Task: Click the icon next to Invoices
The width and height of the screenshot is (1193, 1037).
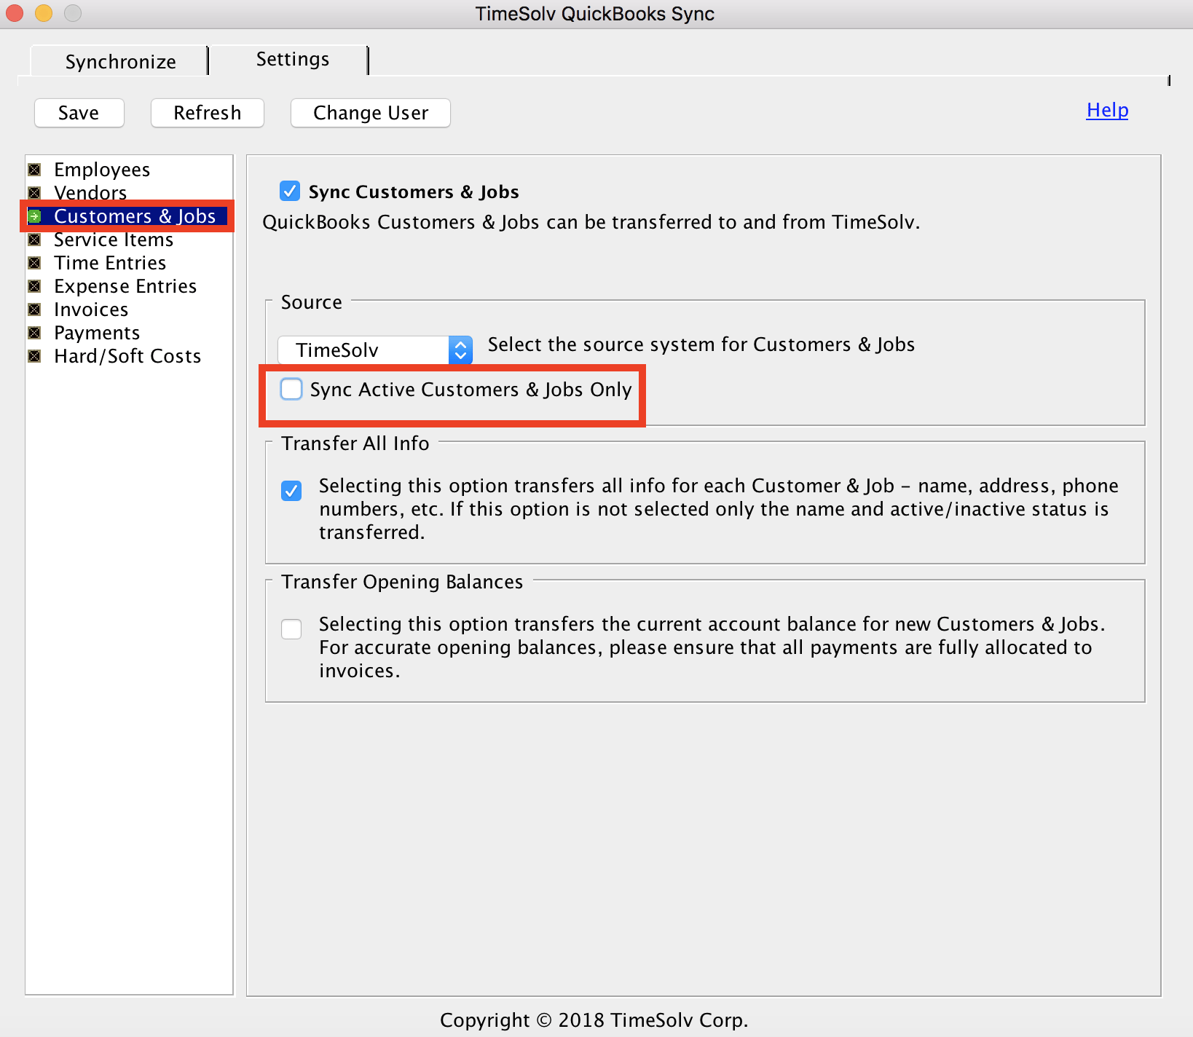Action: point(34,309)
